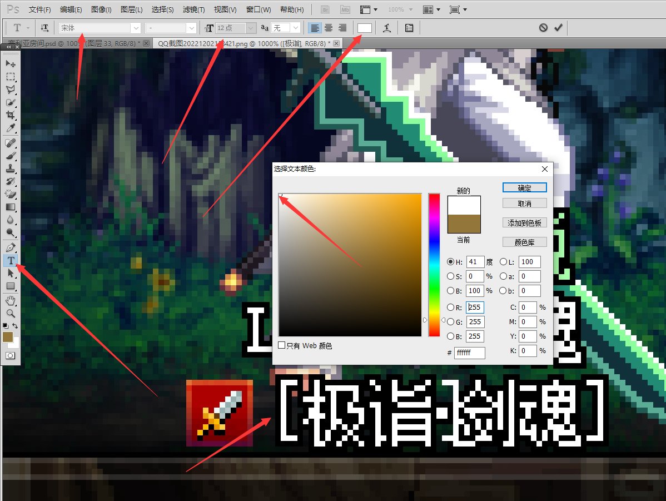Select the L lightness radio button
666x501 pixels.
tap(503, 262)
